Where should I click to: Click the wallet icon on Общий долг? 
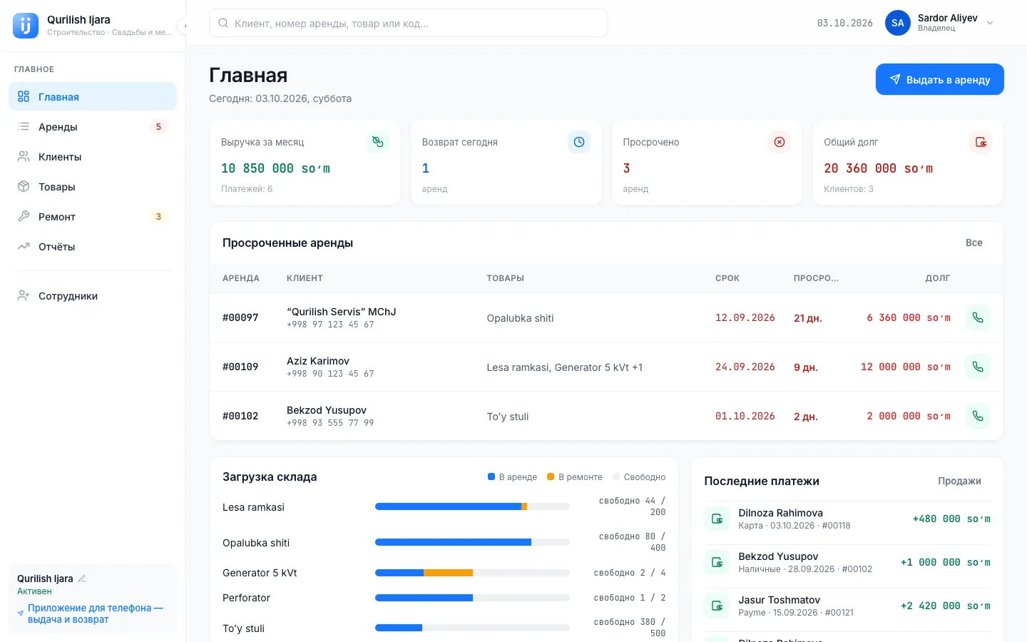click(x=981, y=142)
